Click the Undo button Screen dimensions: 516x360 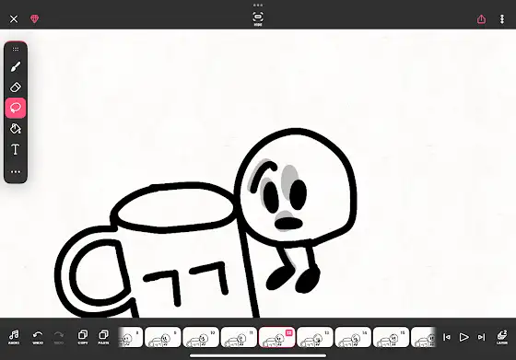[x=38, y=337]
